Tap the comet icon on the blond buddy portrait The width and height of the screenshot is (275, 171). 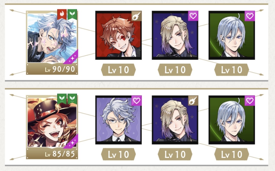pos(193,101)
